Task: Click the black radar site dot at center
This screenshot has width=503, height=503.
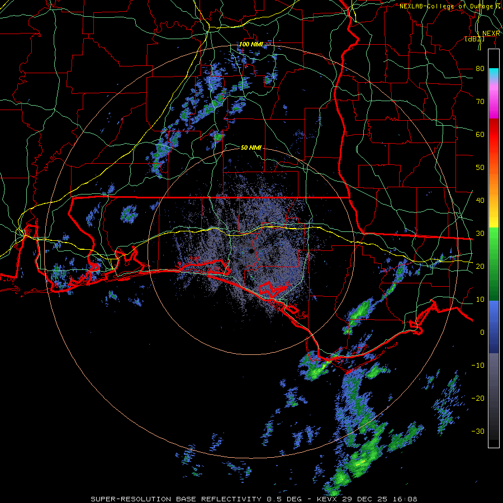Action: [251, 251]
